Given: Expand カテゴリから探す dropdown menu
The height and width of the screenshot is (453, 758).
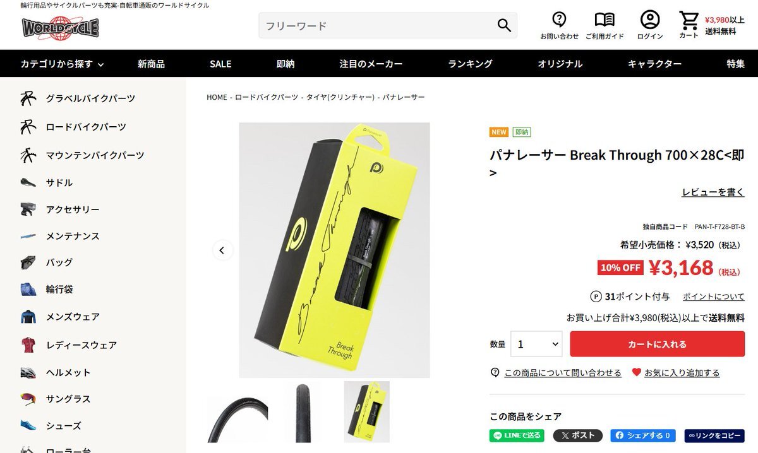Looking at the screenshot, I should [62, 64].
